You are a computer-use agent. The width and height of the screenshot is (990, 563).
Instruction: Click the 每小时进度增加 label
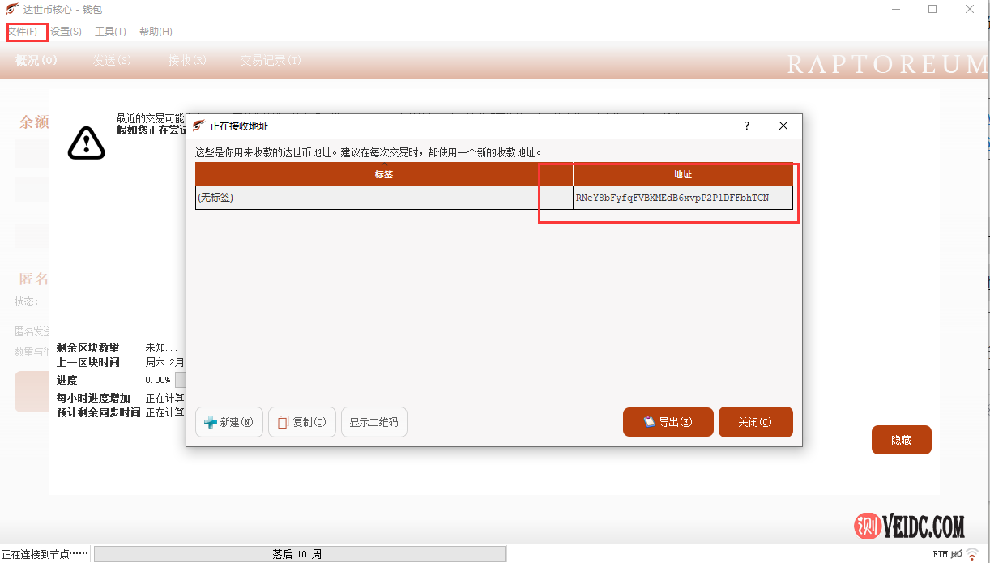tap(93, 398)
